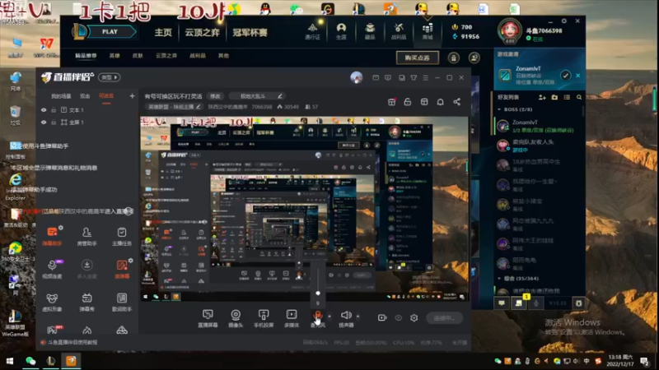Click mode pill next to 直播伴侣 logo
Viewport: 659px width, 370px height.
click(x=110, y=77)
